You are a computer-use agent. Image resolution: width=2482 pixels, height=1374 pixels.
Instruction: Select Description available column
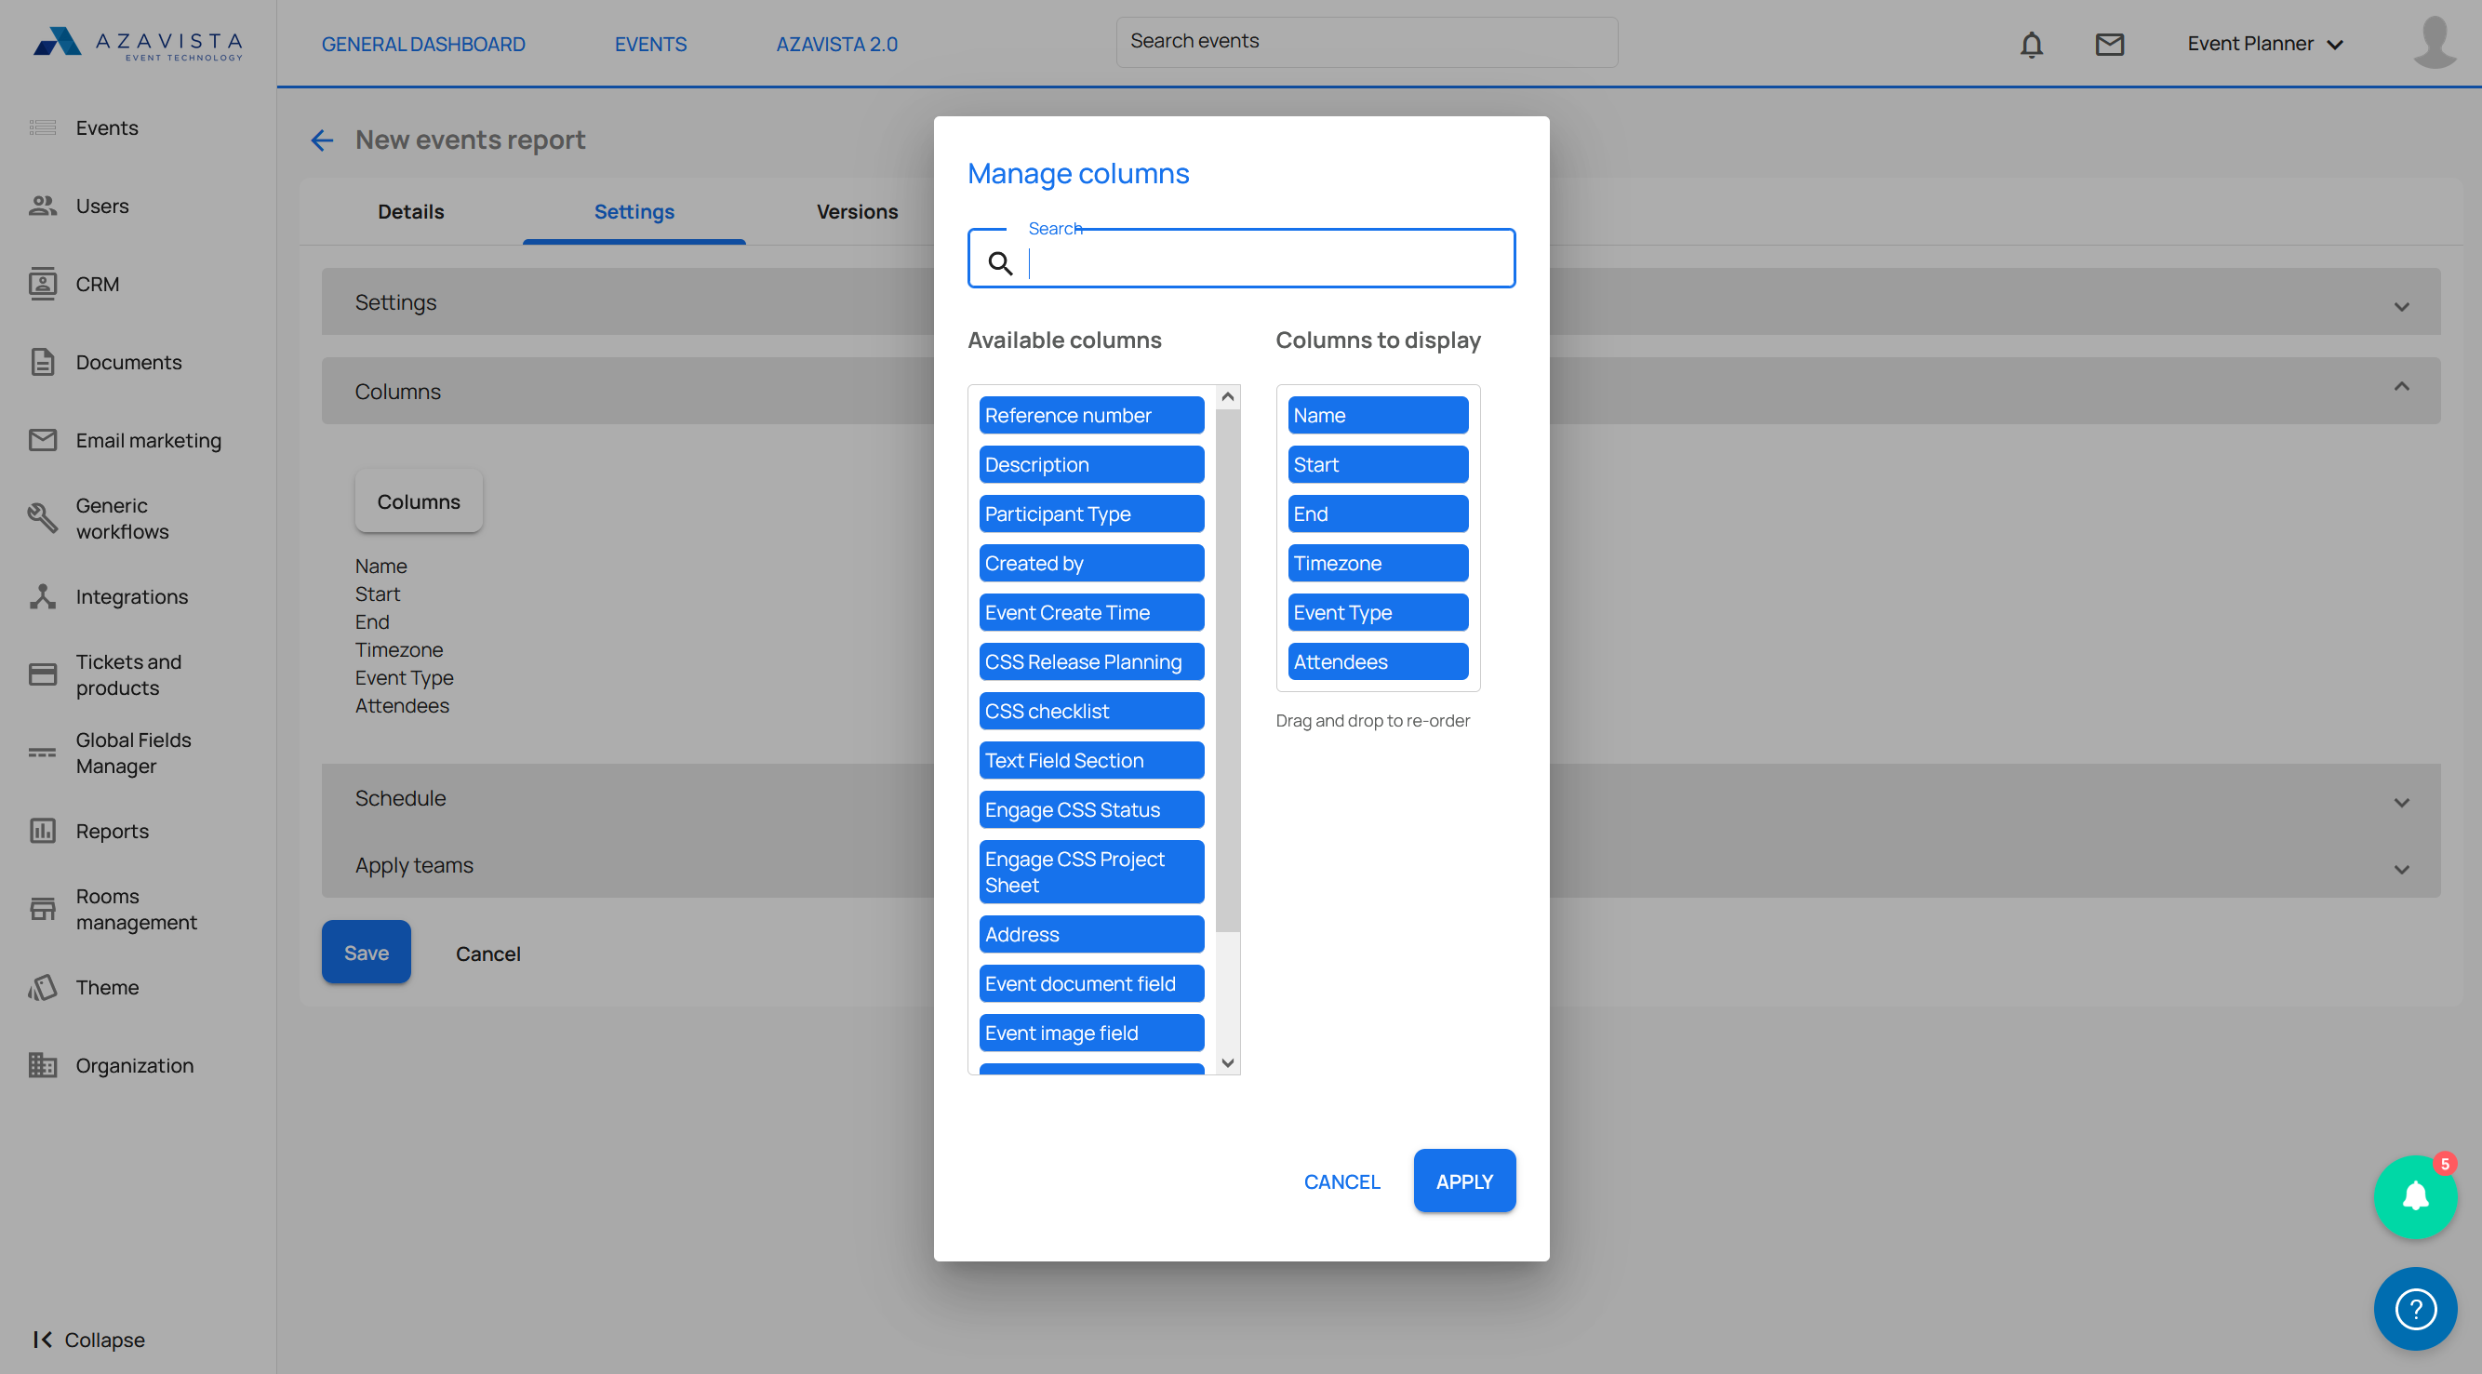click(x=1091, y=464)
